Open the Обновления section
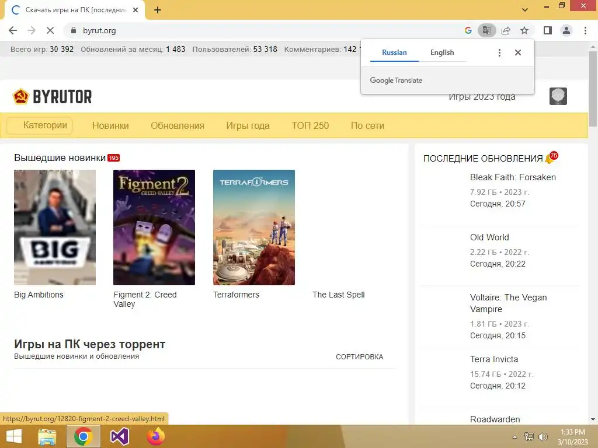This screenshot has width=598, height=448. (x=178, y=126)
